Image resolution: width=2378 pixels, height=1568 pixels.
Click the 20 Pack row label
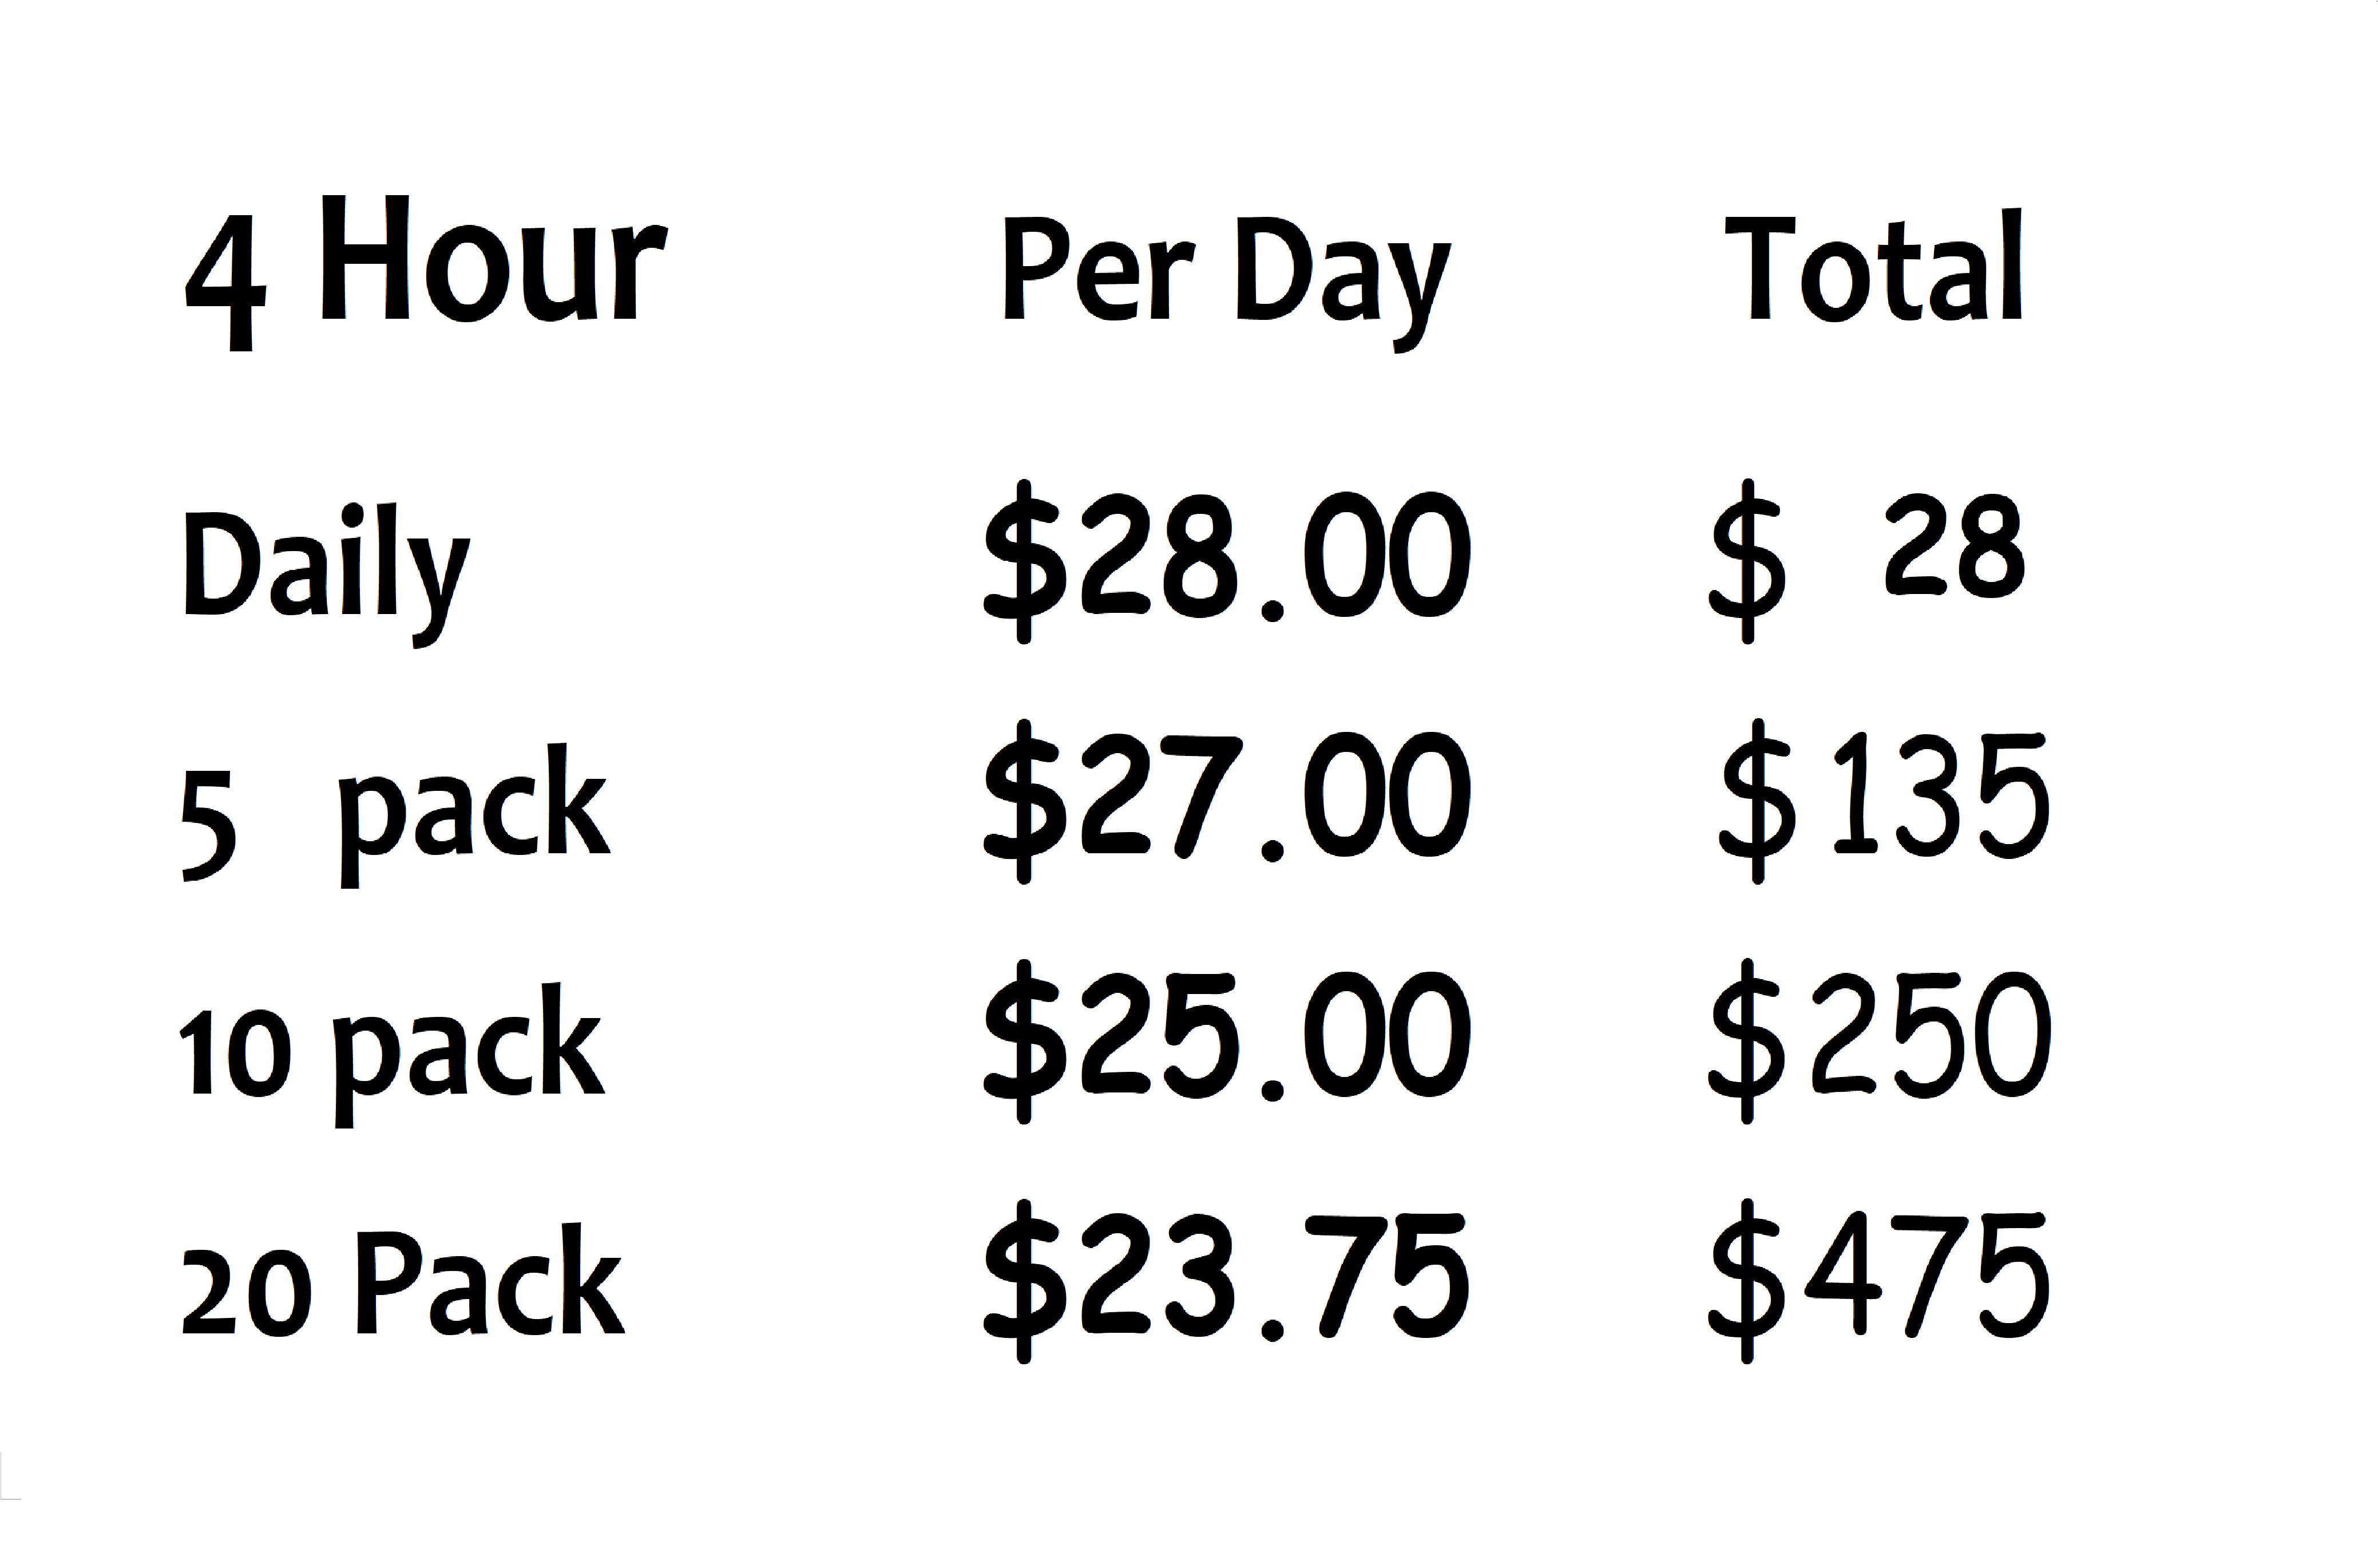tap(402, 1286)
